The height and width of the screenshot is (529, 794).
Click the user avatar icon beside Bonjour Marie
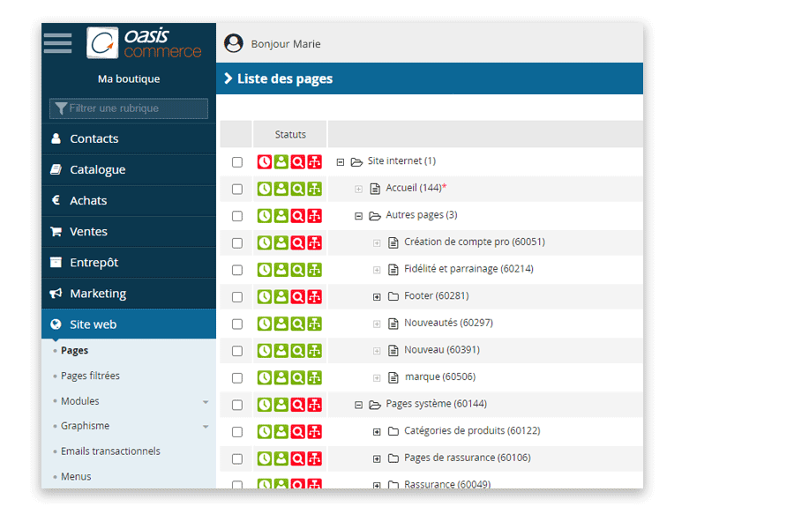(234, 43)
